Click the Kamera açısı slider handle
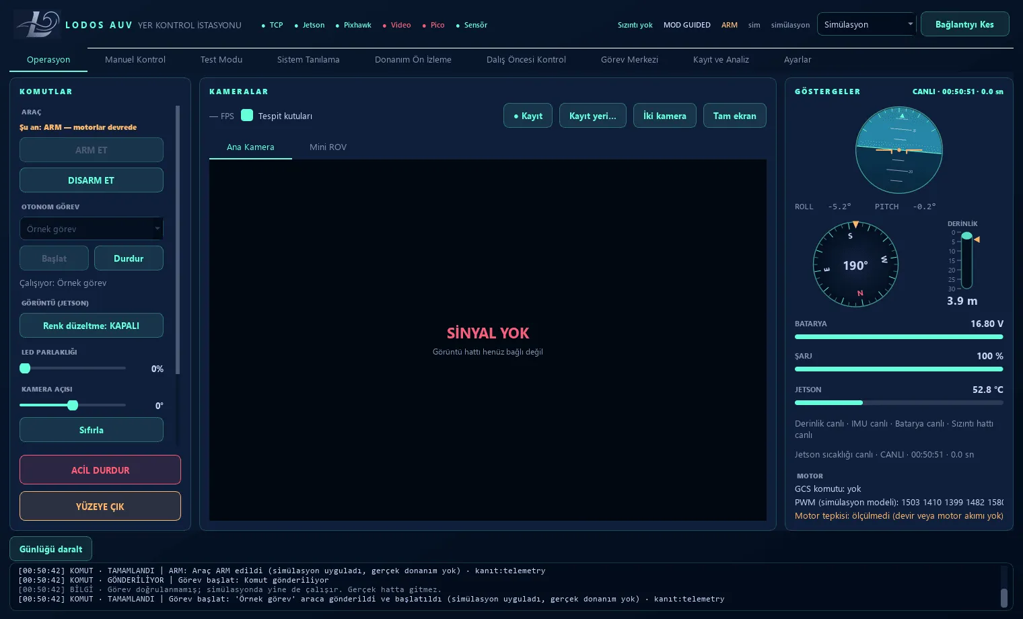Screen dimensions: 1023x619 tap(73, 405)
